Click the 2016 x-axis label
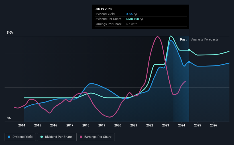The height and width of the screenshot is (145, 234). pos(54,125)
